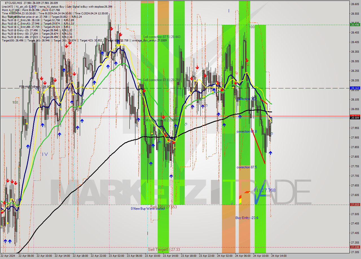The height and width of the screenshot is (259, 361).
Task: Click the 28.405 price axis value
Action: point(355,42)
